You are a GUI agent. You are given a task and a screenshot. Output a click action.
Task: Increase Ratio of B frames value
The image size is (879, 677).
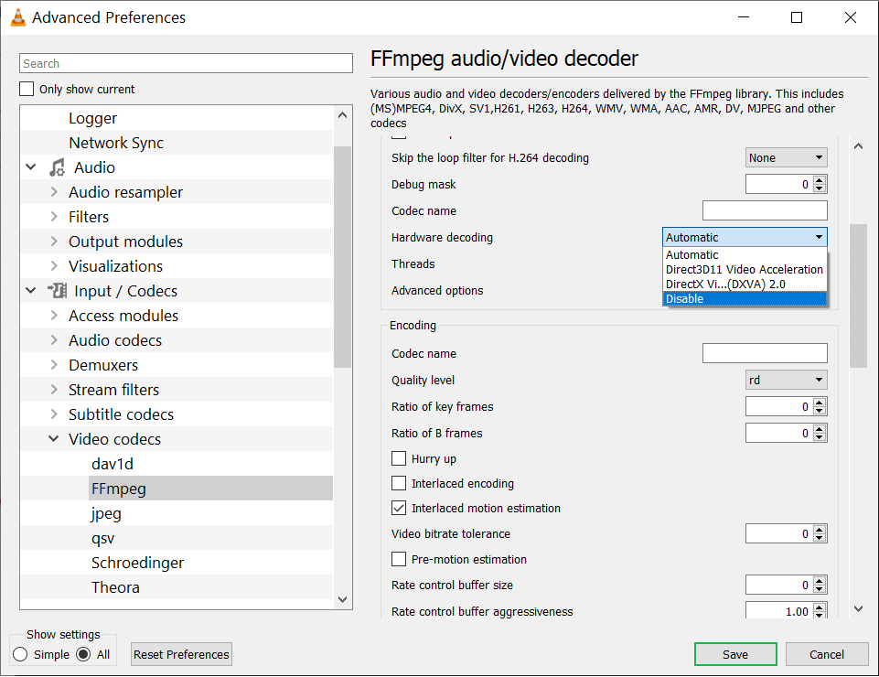[820, 428]
